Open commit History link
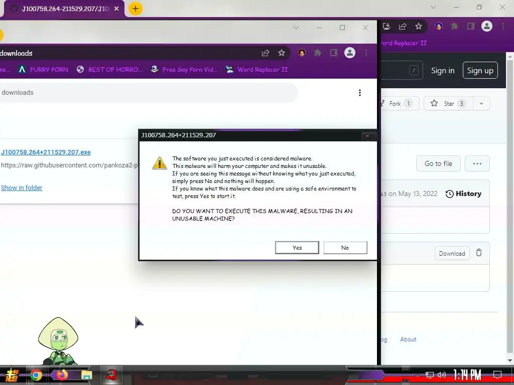The height and width of the screenshot is (385, 514). [x=463, y=194]
